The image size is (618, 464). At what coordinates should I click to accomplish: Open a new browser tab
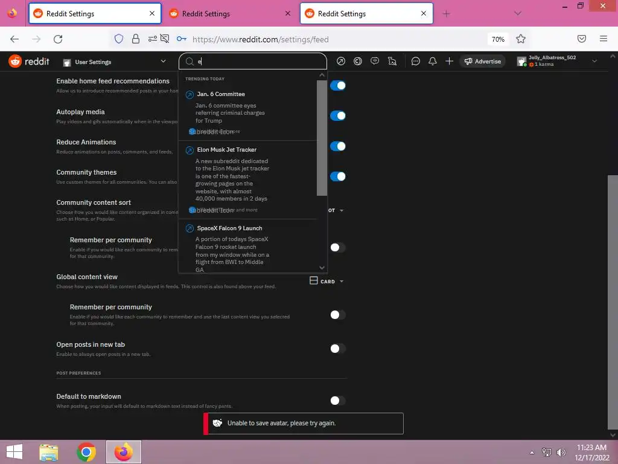pos(446,14)
